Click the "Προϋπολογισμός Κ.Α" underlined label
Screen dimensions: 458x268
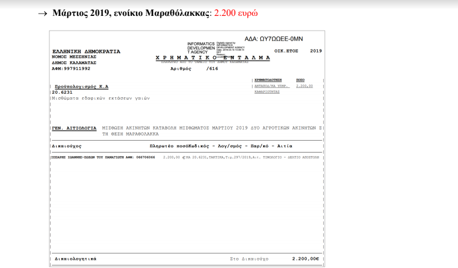(81, 87)
